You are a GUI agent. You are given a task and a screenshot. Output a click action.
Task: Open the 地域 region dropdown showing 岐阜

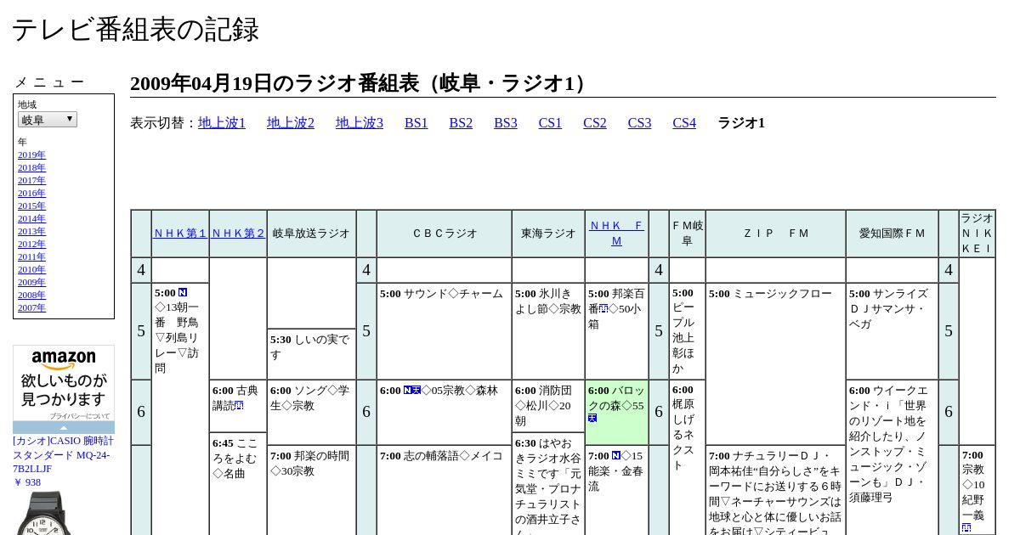pyautogui.click(x=48, y=120)
